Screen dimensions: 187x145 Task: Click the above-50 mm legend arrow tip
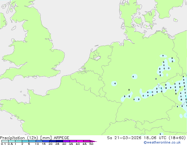click(x=93, y=141)
